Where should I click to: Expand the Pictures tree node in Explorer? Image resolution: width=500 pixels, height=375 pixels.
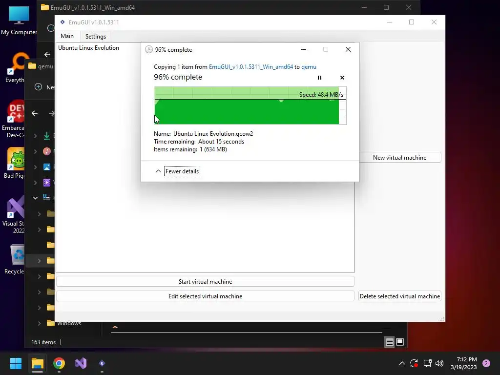click(35, 167)
